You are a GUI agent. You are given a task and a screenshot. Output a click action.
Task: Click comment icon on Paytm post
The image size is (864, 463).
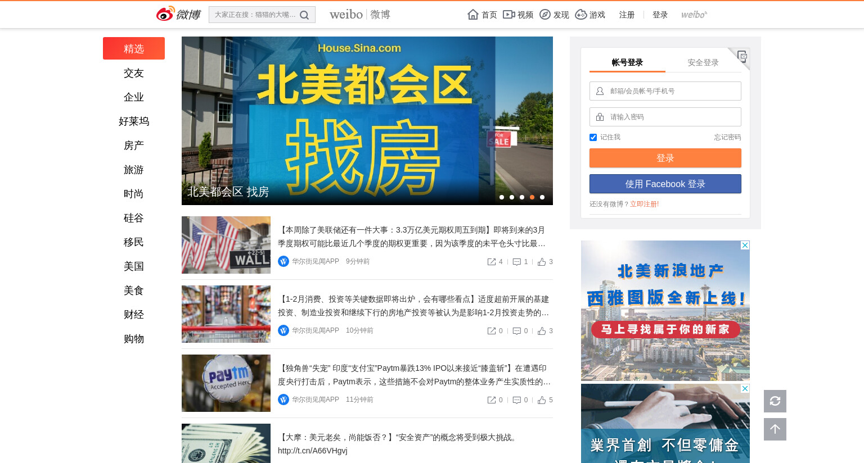517,400
